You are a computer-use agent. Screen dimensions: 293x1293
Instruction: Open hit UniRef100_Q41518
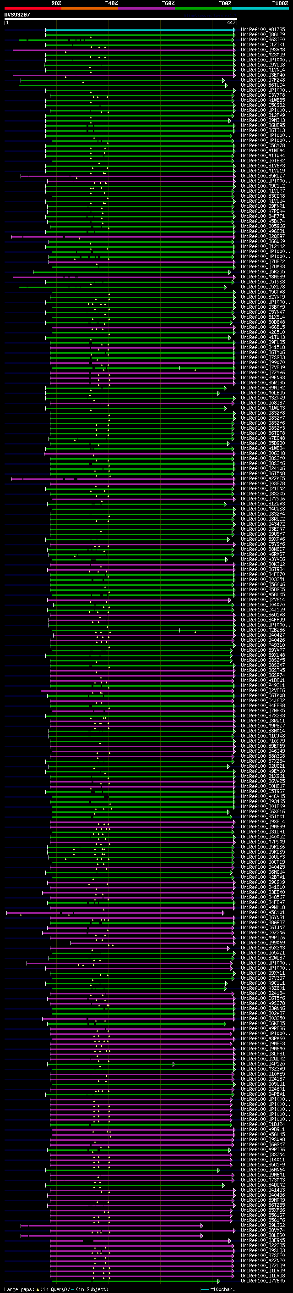click(263, 347)
